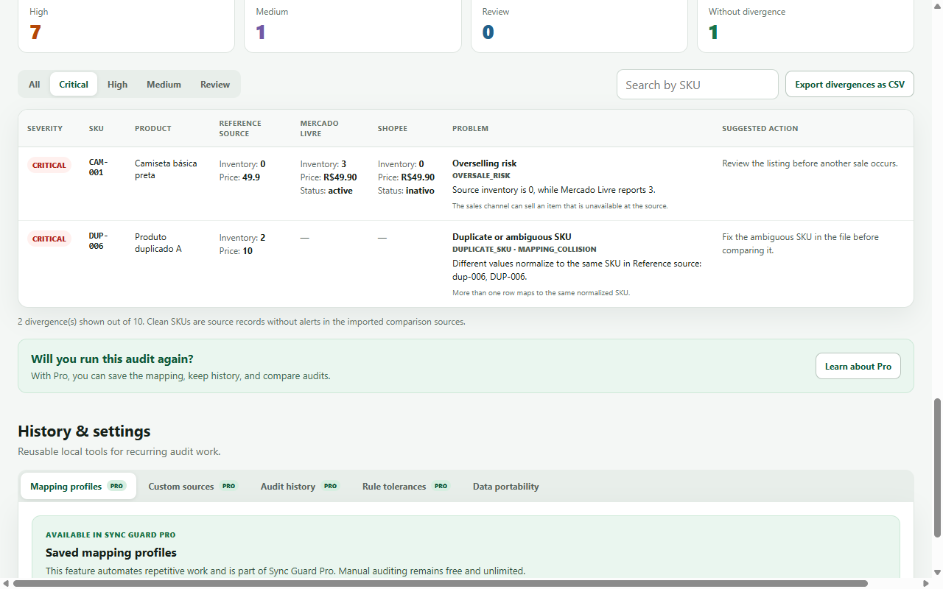
Task: Click the vertical scrollbar thumb
Action: click(x=937, y=468)
